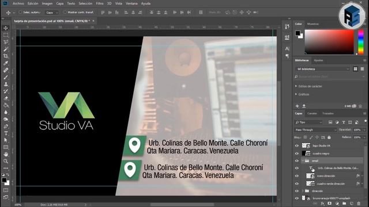Screen dimensions: 369x207
Task: Enable the Selec. autom. checkbox
Action: (20, 12)
